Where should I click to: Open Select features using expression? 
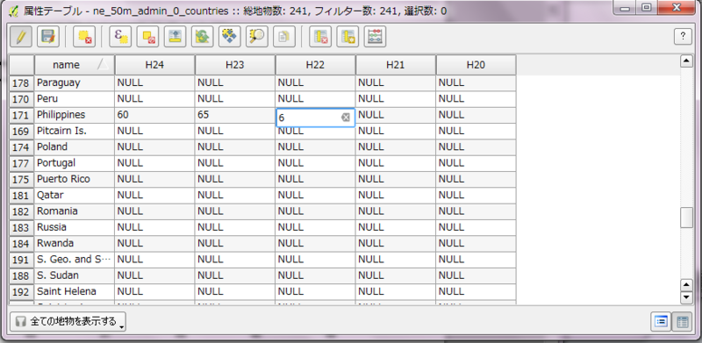[x=120, y=37]
